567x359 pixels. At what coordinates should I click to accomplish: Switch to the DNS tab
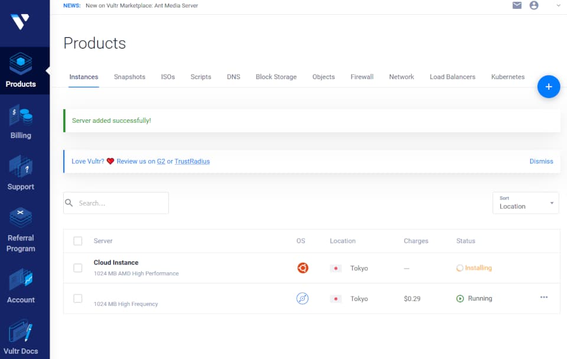point(234,77)
